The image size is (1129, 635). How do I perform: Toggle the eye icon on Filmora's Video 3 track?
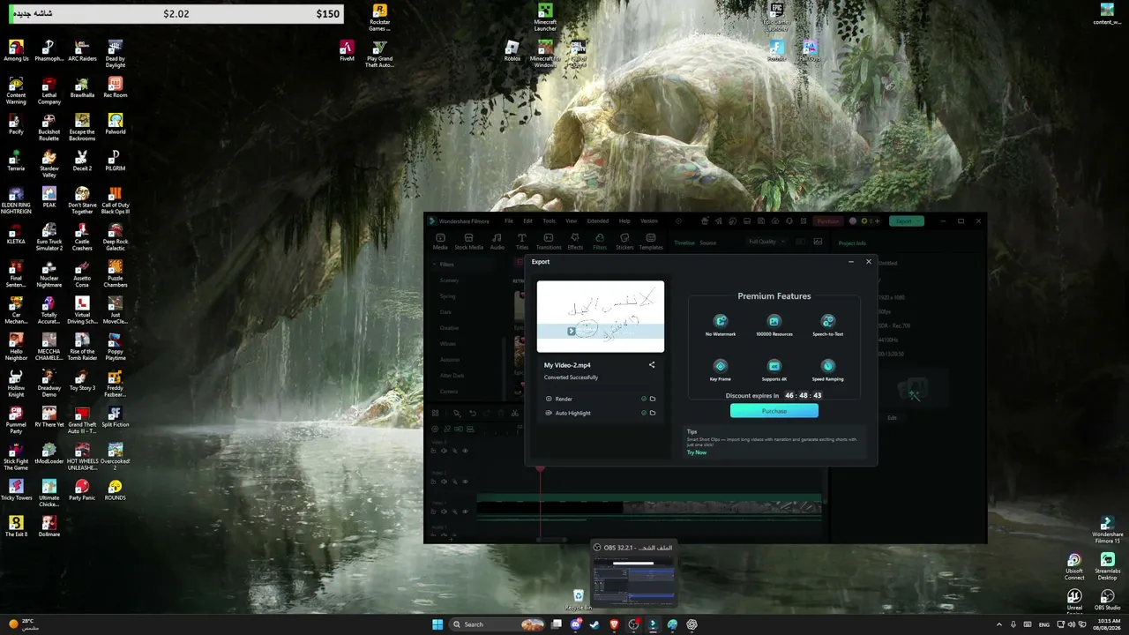pos(465,451)
